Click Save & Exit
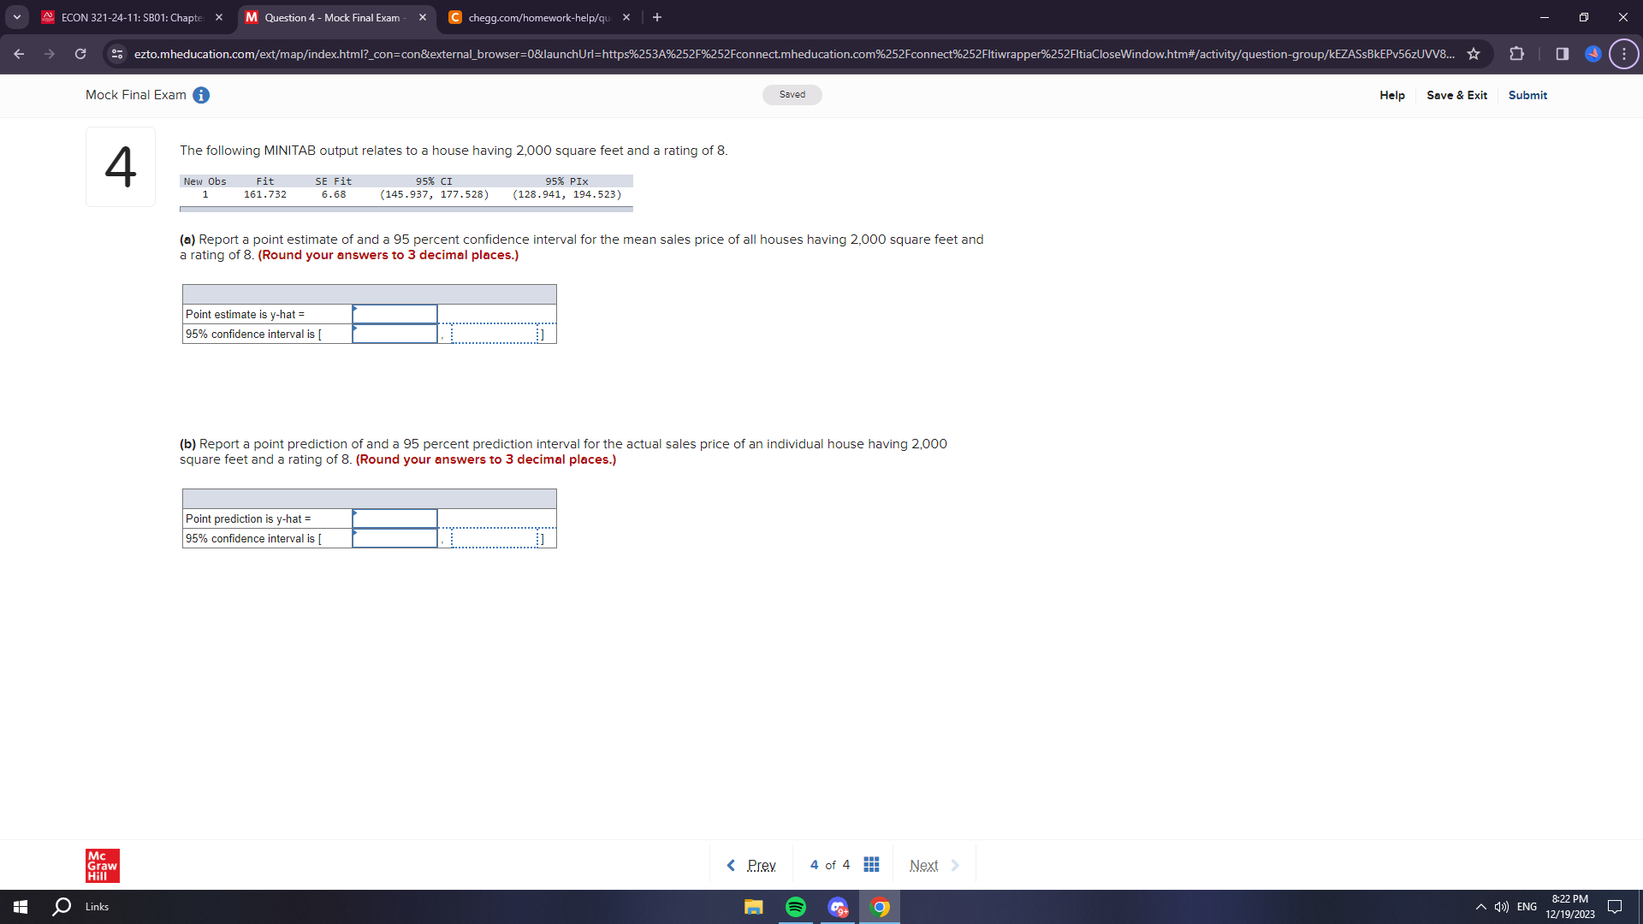Image resolution: width=1643 pixels, height=924 pixels. 1456,95
